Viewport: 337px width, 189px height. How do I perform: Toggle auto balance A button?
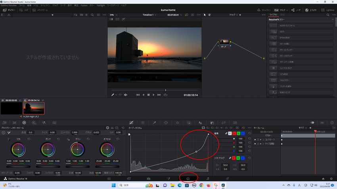tap(4, 132)
